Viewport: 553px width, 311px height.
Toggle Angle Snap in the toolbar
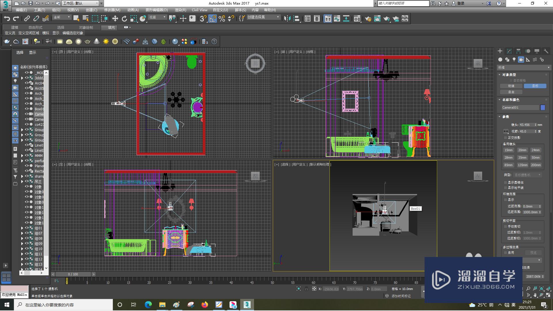click(x=212, y=19)
